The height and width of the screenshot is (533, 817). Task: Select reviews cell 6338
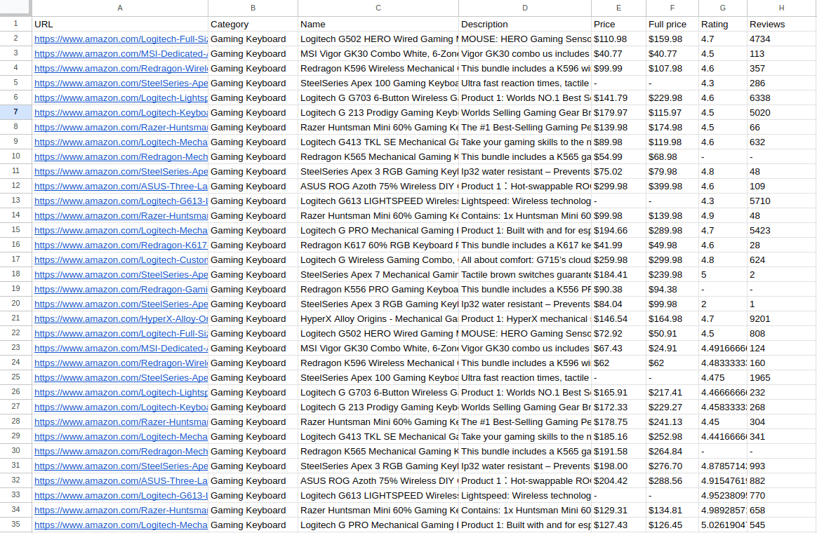[x=782, y=98]
